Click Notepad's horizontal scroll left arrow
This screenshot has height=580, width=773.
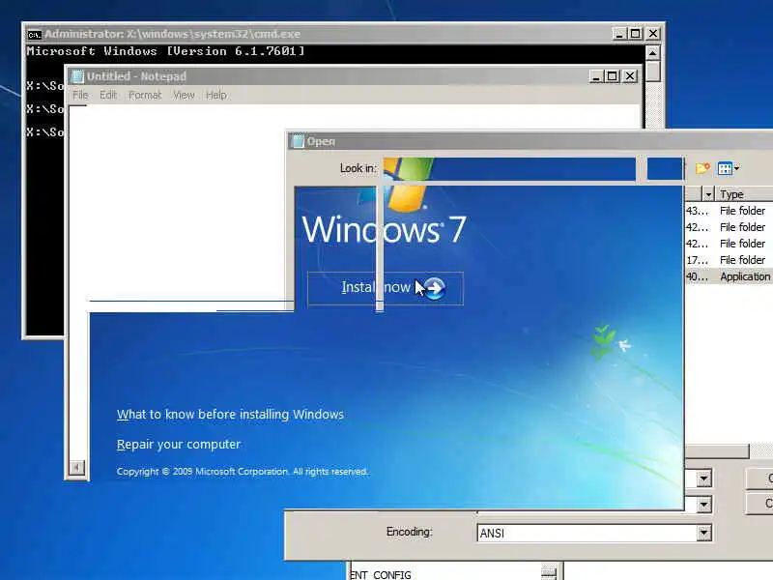pos(76,467)
